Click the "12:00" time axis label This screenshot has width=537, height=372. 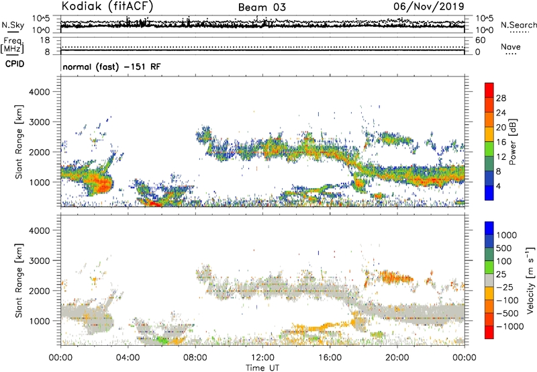point(262,358)
